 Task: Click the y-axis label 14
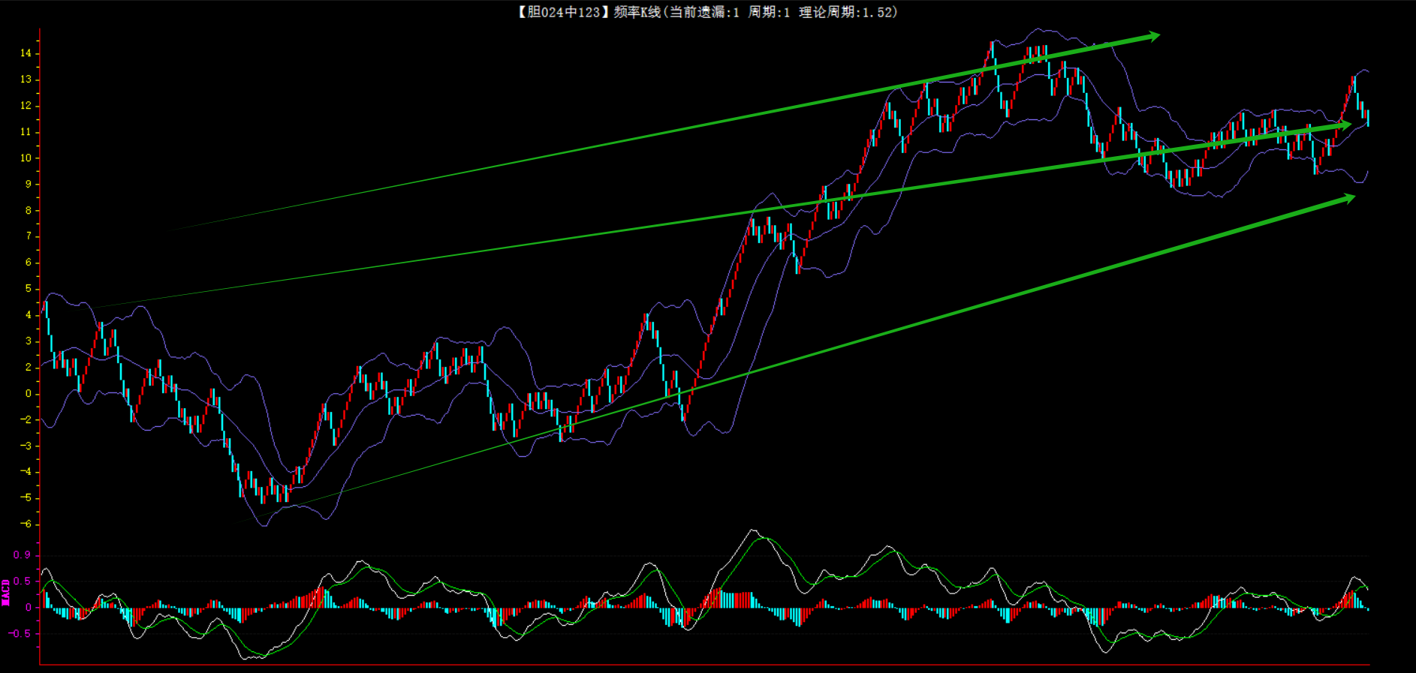pyautogui.click(x=26, y=53)
